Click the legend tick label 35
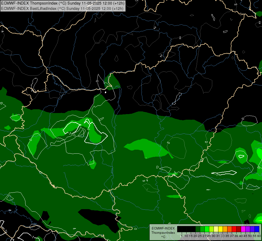The image size is (262, 241). pyautogui.click(x=227, y=236)
